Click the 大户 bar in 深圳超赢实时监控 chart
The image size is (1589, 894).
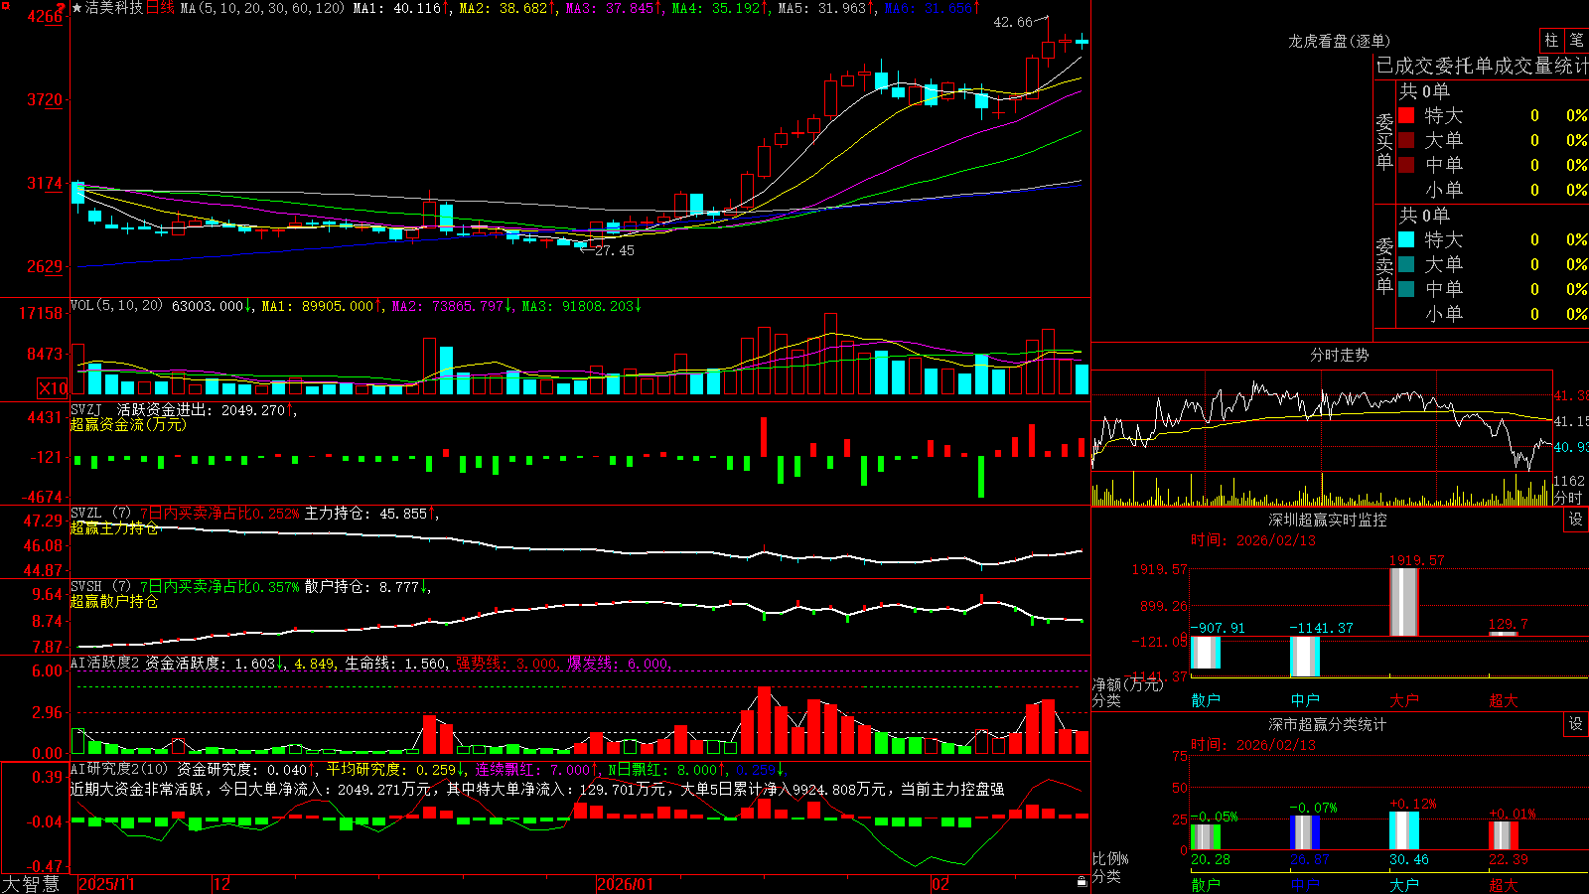(x=1403, y=602)
